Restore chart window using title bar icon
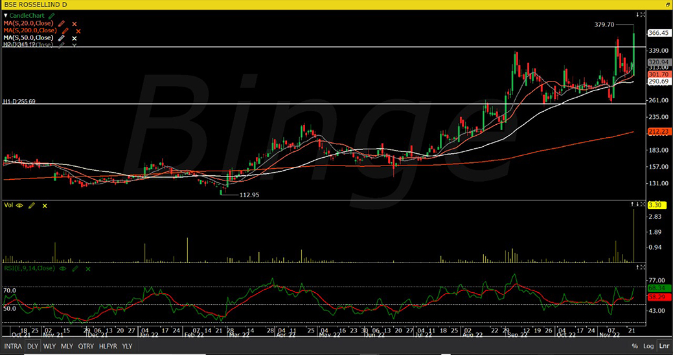The image size is (673, 355). (x=668, y=5)
